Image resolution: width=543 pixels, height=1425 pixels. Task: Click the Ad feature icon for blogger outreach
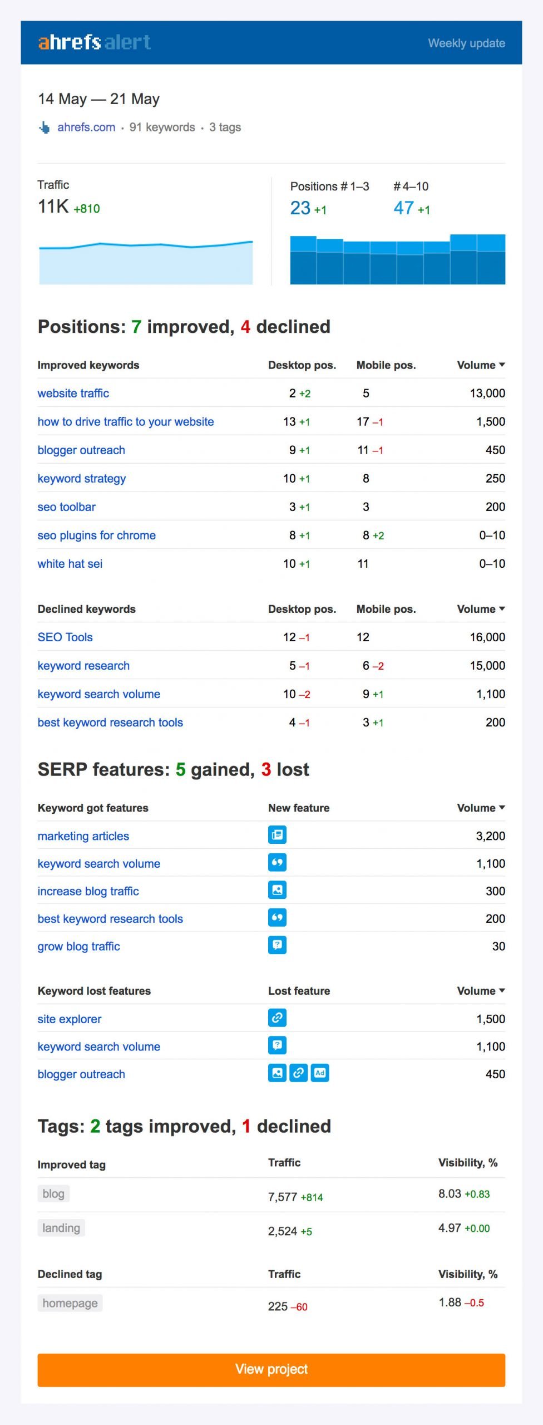point(320,1074)
